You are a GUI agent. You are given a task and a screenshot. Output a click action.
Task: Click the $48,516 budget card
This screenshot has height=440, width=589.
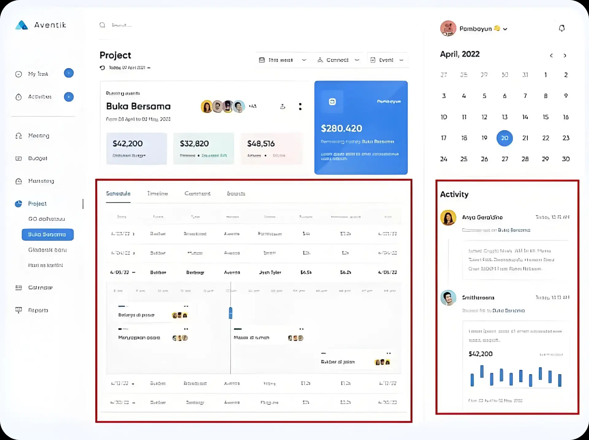coord(271,149)
